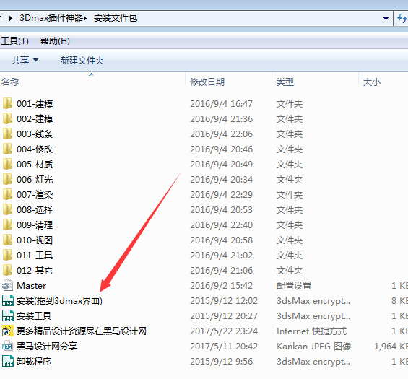The height and width of the screenshot is (379, 408).
Task: Click the 008-选择 folder icon
Action: point(7,209)
